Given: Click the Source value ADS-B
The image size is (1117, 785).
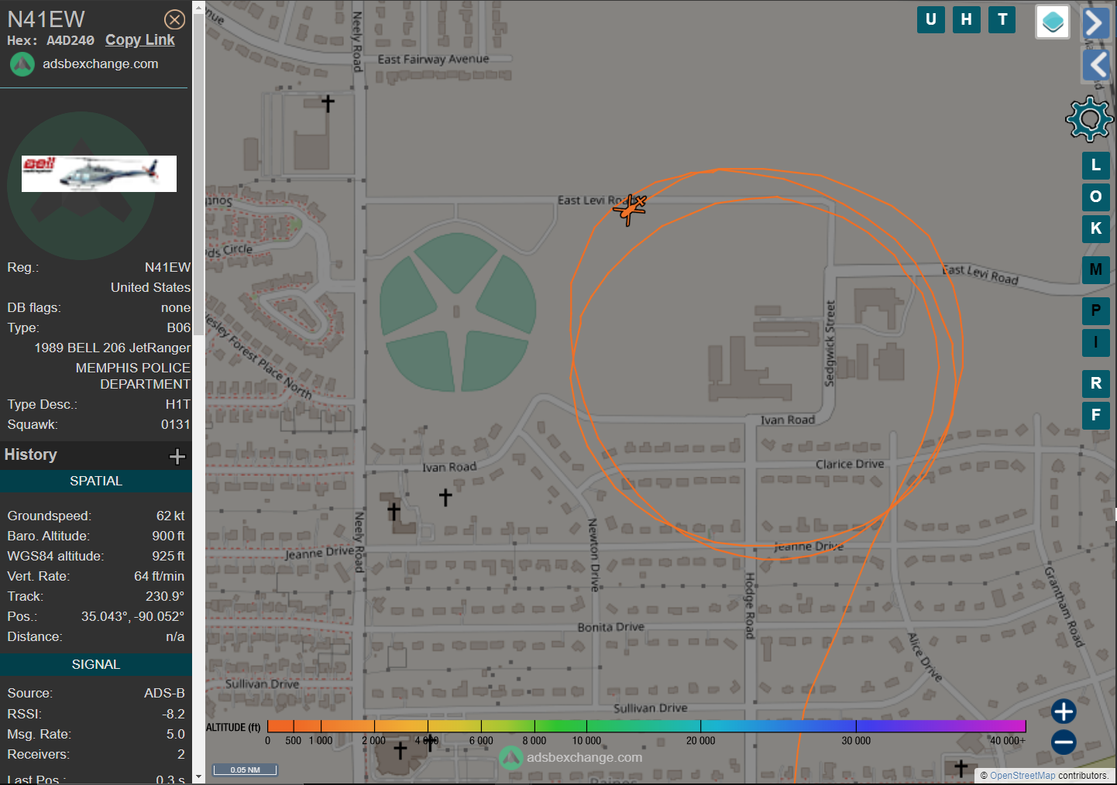Looking at the screenshot, I should [164, 693].
